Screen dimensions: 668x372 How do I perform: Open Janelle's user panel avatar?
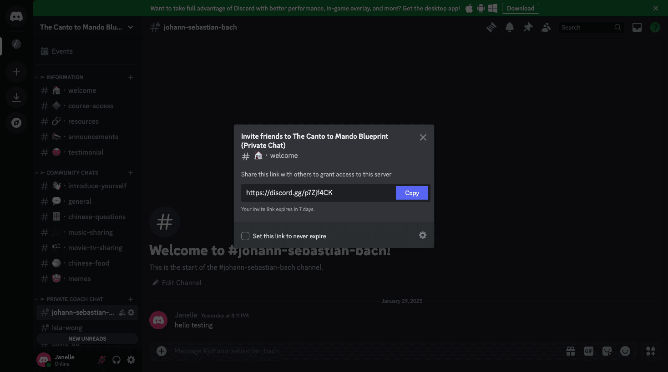44,360
